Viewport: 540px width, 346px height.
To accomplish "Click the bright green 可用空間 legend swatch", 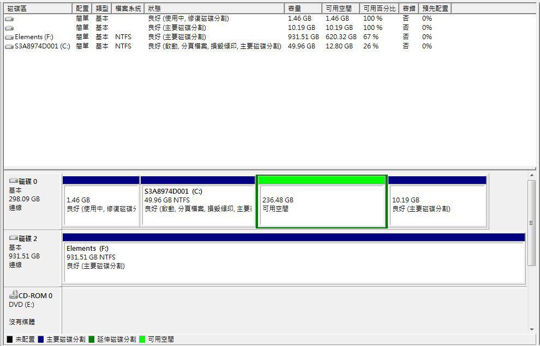I will pos(142,339).
